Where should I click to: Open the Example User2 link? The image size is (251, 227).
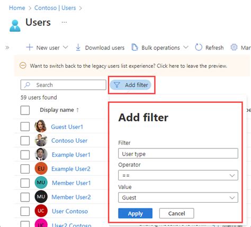coord(71,169)
